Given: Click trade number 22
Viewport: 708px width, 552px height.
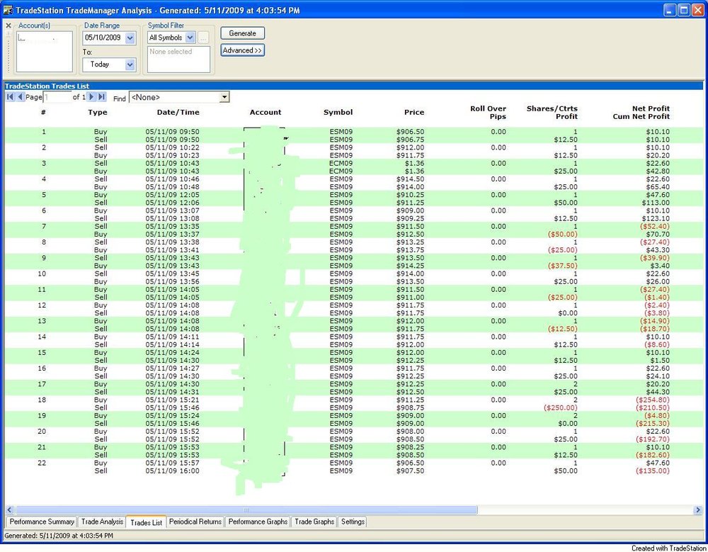Looking at the screenshot, I should [x=42, y=463].
